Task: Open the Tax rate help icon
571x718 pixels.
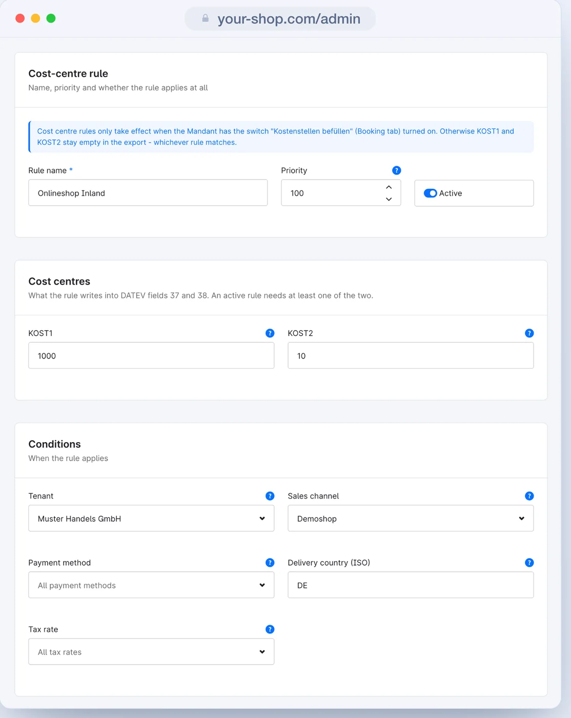Action: [x=270, y=629]
